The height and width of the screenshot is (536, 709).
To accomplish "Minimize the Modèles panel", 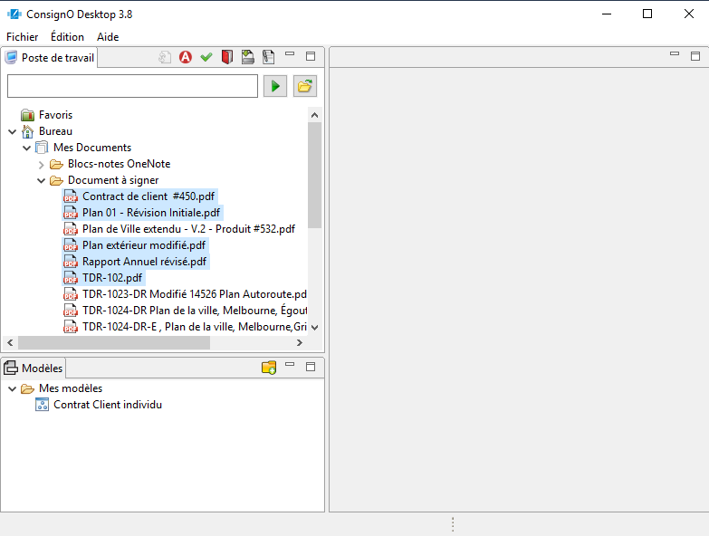I will [290, 364].
